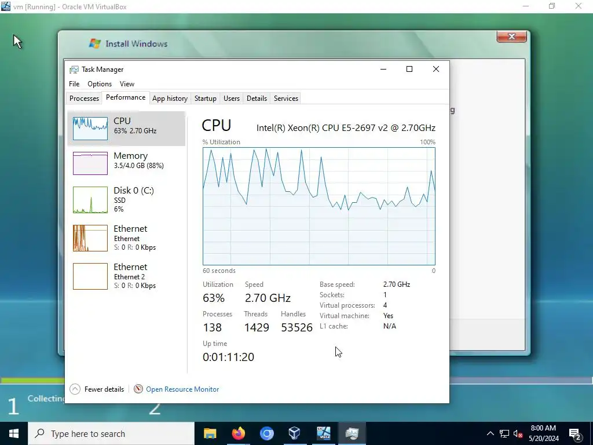The height and width of the screenshot is (445, 593).
Task: Click the L1 cache N/A value
Action: point(390,326)
